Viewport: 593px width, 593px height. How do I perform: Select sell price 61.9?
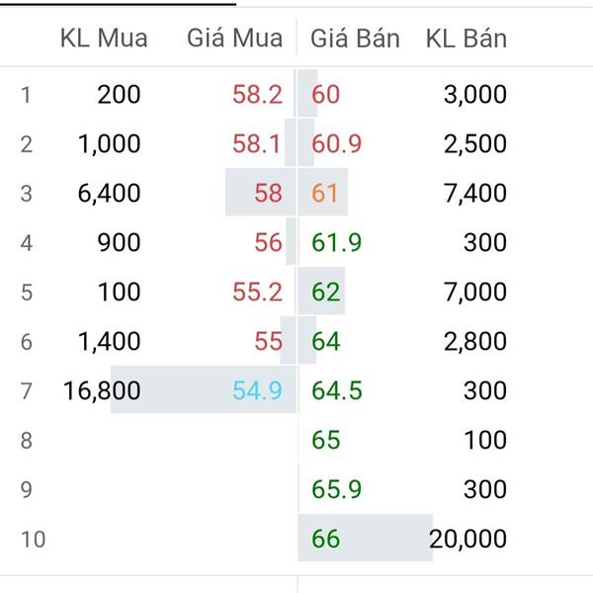(337, 242)
